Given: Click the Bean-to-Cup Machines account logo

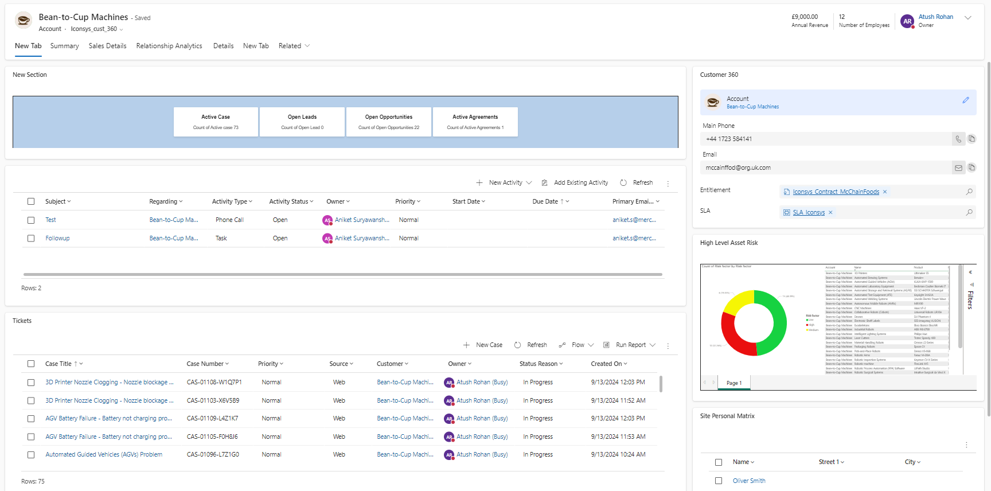Looking at the screenshot, I should [24, 21].
